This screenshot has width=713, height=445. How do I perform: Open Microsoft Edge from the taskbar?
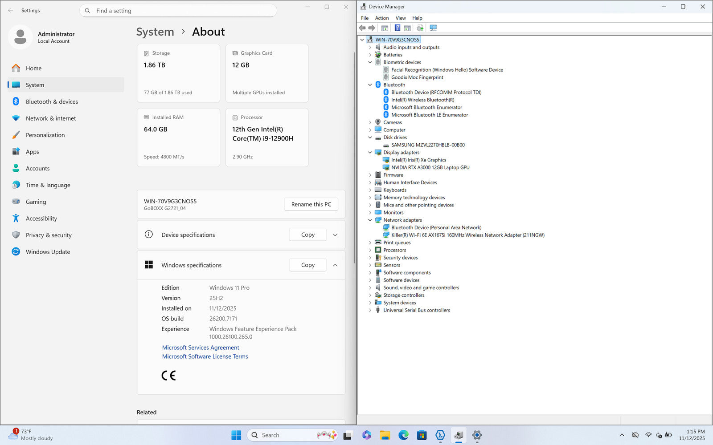(x=403, y=435)
